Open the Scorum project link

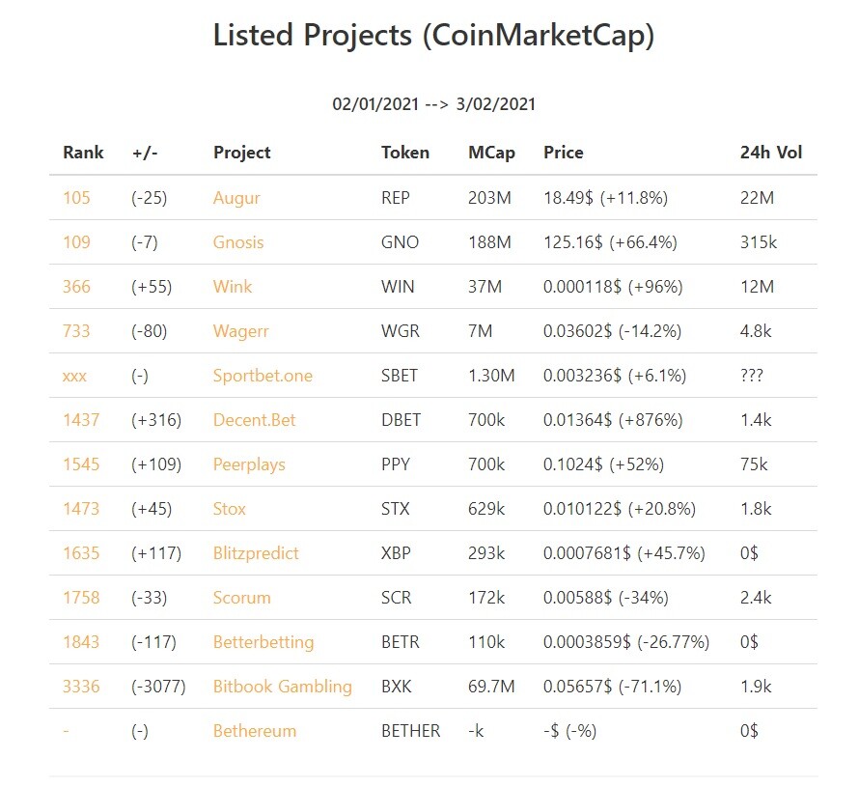tap(241, 598)
